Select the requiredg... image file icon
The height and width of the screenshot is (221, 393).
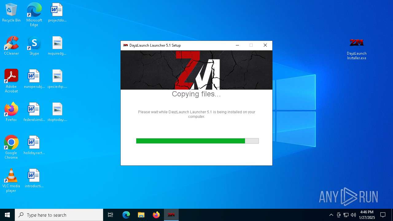pyautogui.click(x=57, y=46)
